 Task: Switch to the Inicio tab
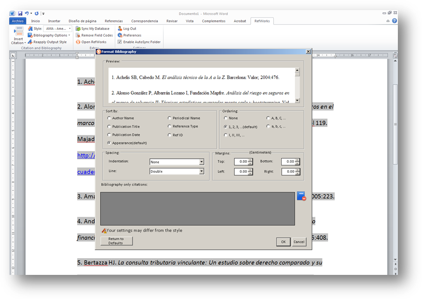(35, 21)
